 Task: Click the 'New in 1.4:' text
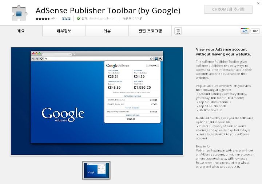[203, 147]
